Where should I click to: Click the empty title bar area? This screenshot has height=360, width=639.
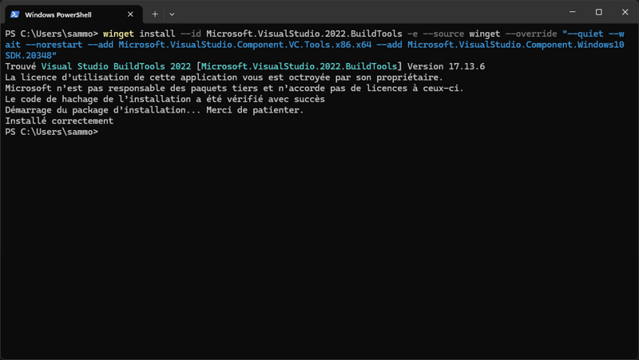coord(367,12)
